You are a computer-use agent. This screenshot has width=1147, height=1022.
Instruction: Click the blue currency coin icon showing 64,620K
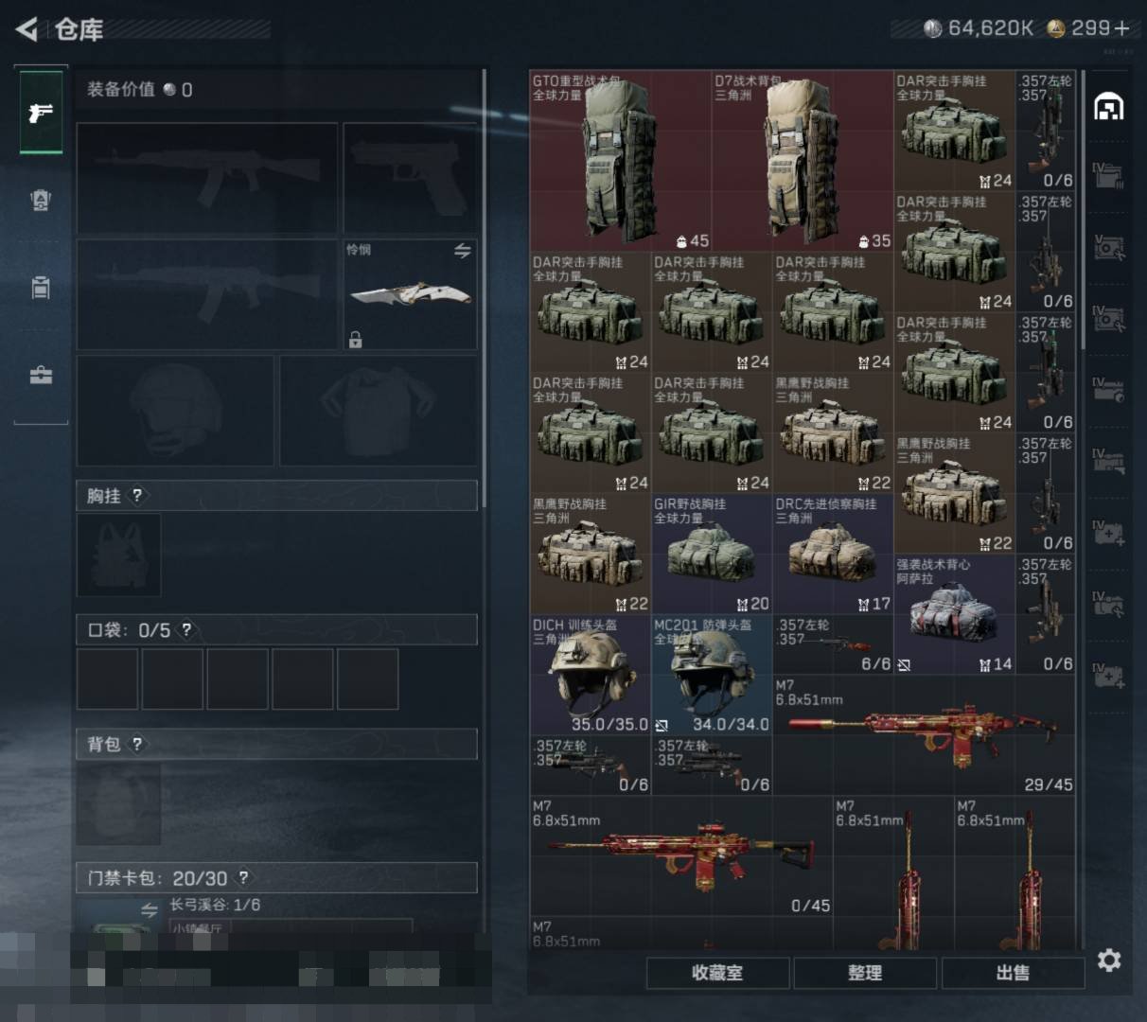click(935, 28)
